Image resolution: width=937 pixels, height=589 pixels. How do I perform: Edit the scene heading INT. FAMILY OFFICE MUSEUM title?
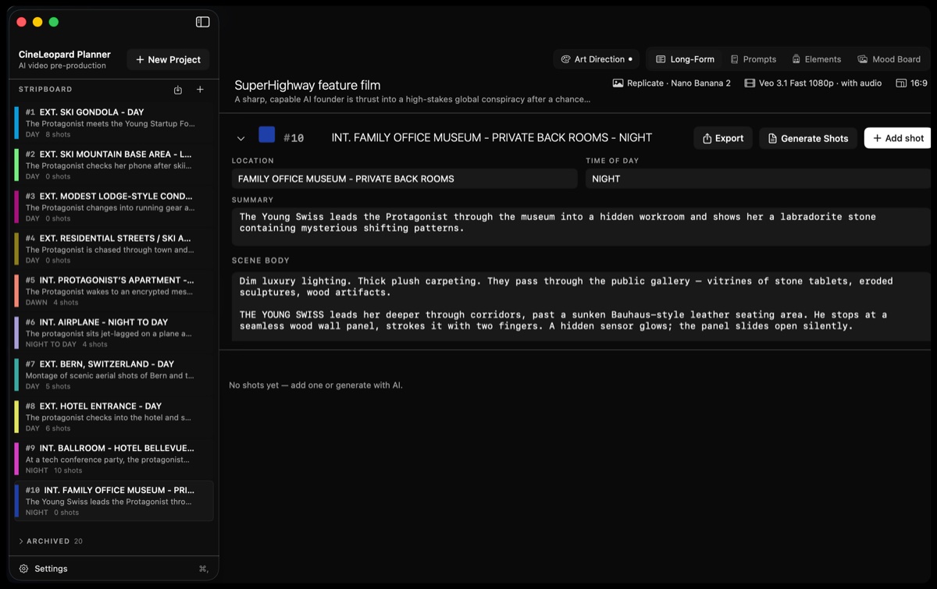pyautogui.click(x=492, y=138)
